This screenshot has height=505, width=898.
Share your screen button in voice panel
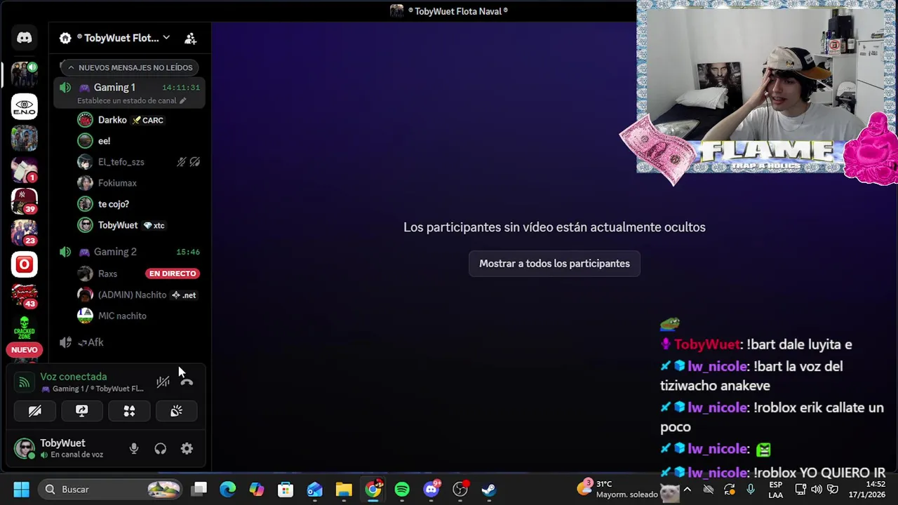[x=82, y=411]
